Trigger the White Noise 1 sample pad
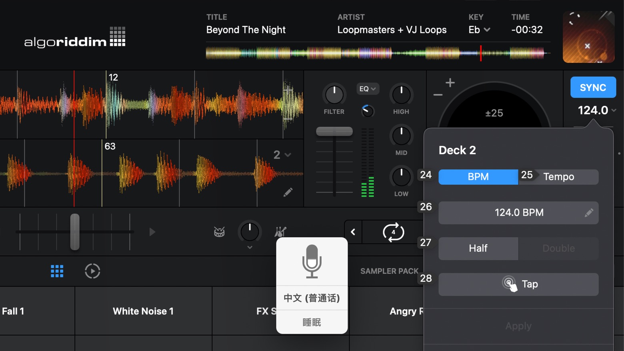The image size is (624, 351). (143, 311)
